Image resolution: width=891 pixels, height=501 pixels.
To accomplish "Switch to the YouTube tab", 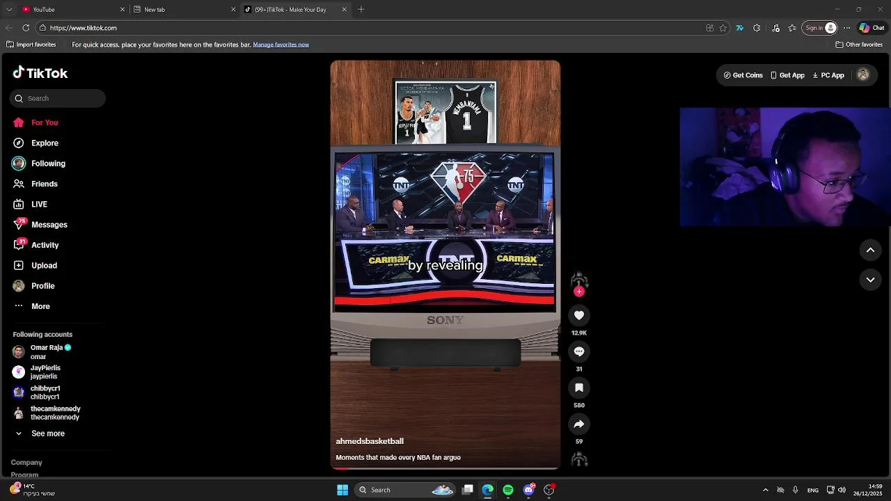I will pyautogui.click(x=72, y=10).
